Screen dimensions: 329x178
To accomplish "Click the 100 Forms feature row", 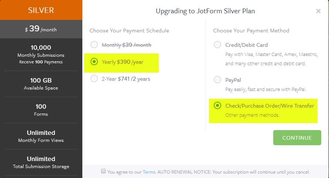I will (x=41, y=110).
